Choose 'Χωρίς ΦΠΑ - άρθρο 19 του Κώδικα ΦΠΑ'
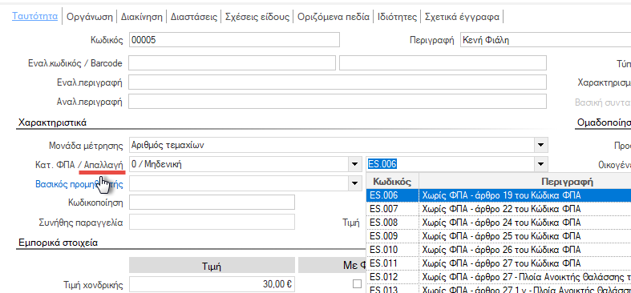The image size is (631, 293). coord(501,196)
